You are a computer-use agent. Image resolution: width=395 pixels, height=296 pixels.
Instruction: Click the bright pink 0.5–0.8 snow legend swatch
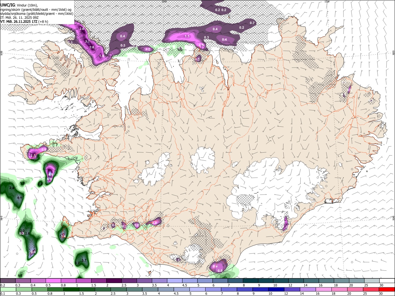pyautogui.click(x=53, y=281)
